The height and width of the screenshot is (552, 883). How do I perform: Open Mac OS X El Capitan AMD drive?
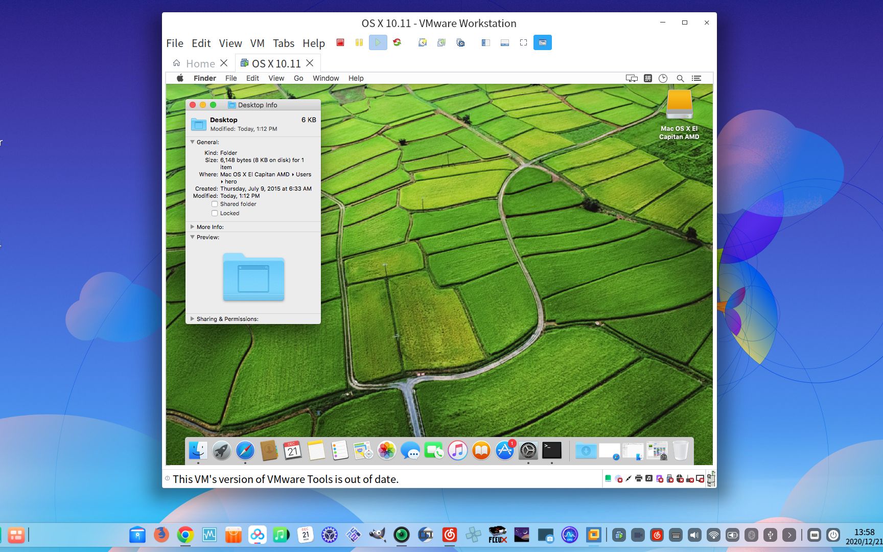click(x=679, y=114)
